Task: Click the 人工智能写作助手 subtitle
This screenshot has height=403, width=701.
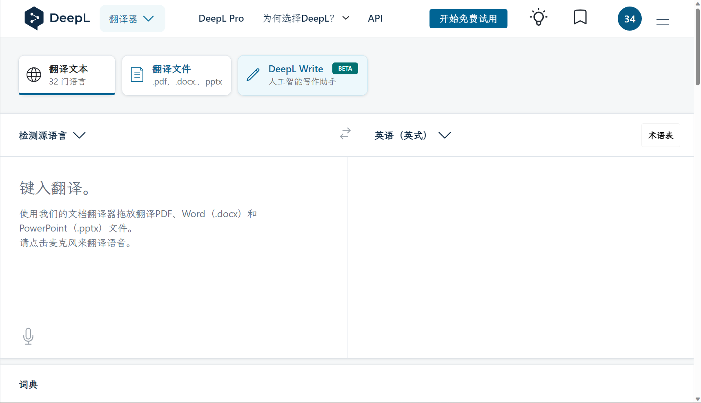Action: pos(303,82)
